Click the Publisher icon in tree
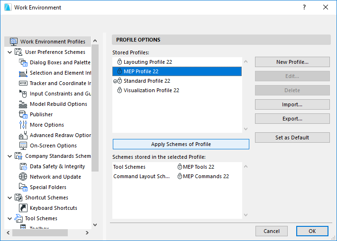Screen dimensions: 337x241 23,114
